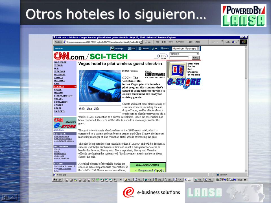The width and height of the screenshot is (271, 203).
Task: Open the View menu
Action: (x=171, y=42)
